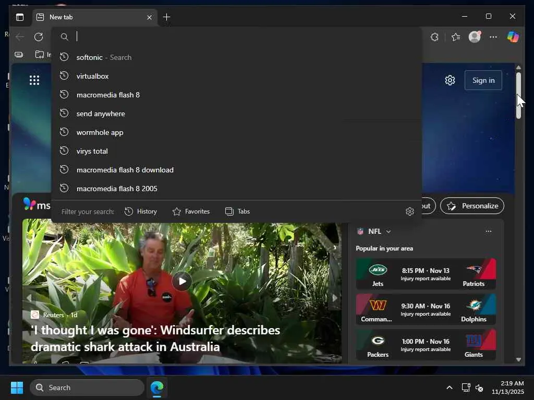
Task: Refresh the page
Action: pyautogui.click(x=39, y=37)
